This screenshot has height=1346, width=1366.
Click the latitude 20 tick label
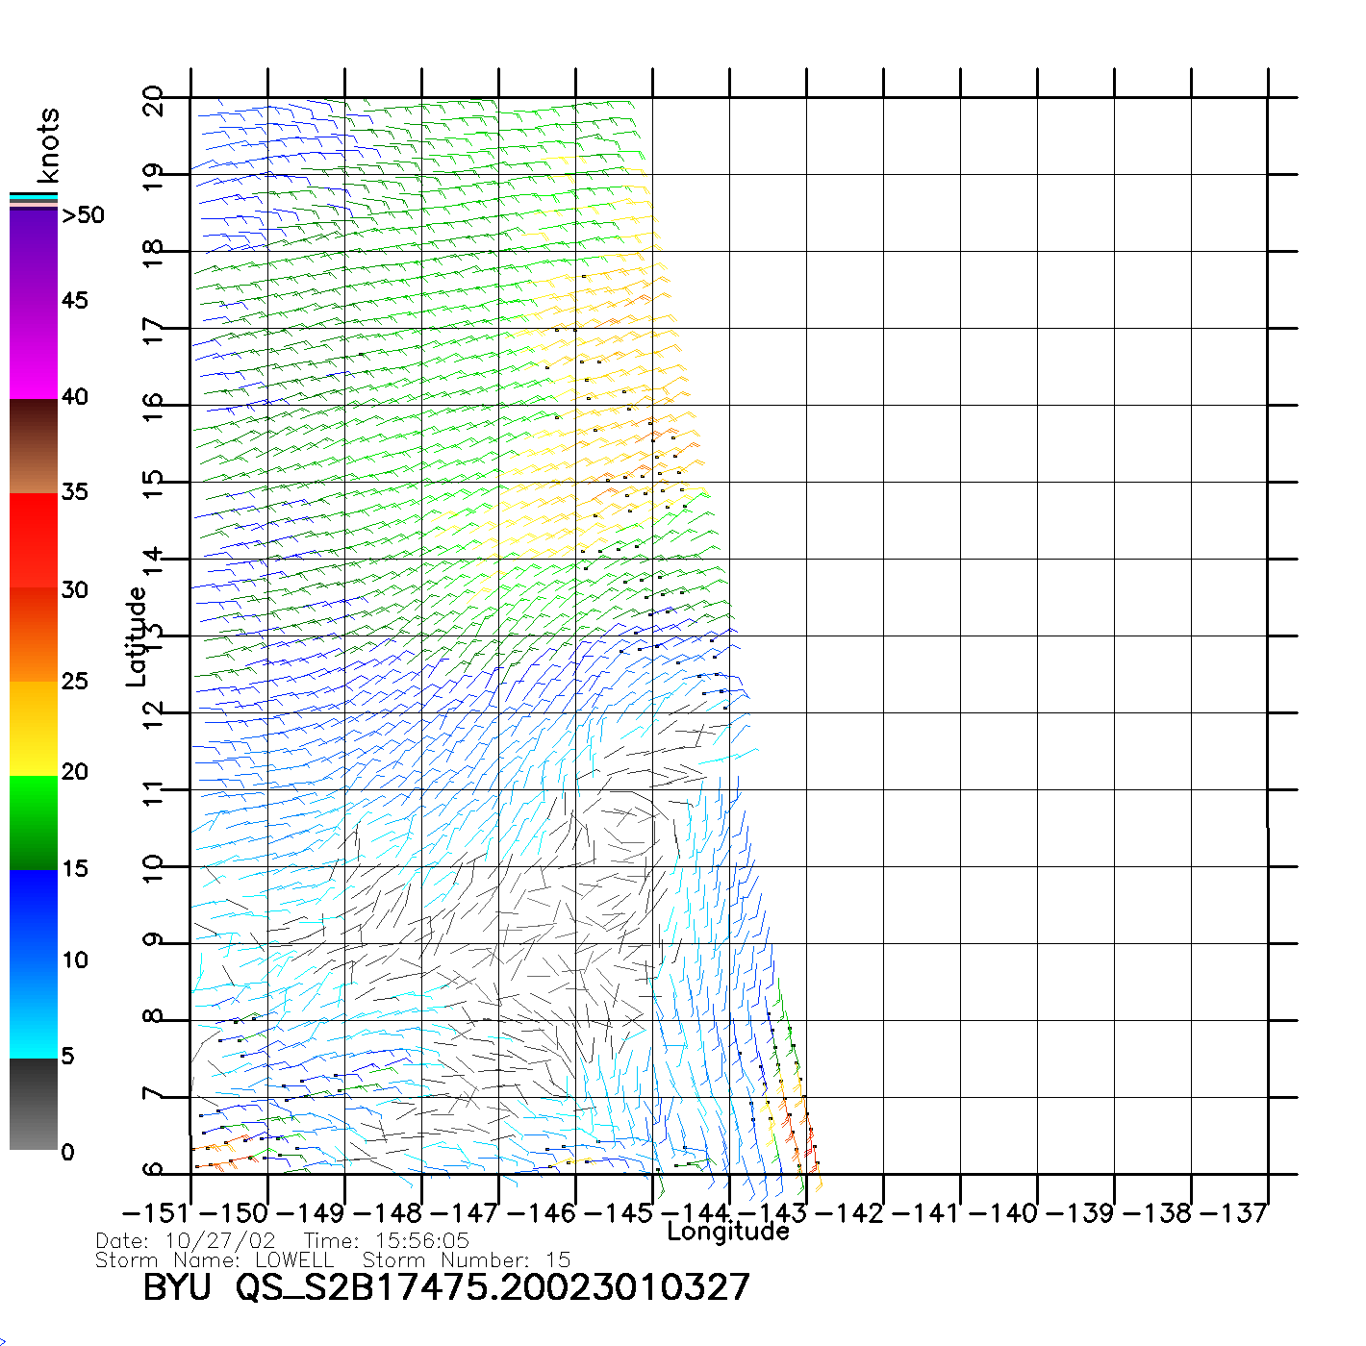click(x=153, y=100)
